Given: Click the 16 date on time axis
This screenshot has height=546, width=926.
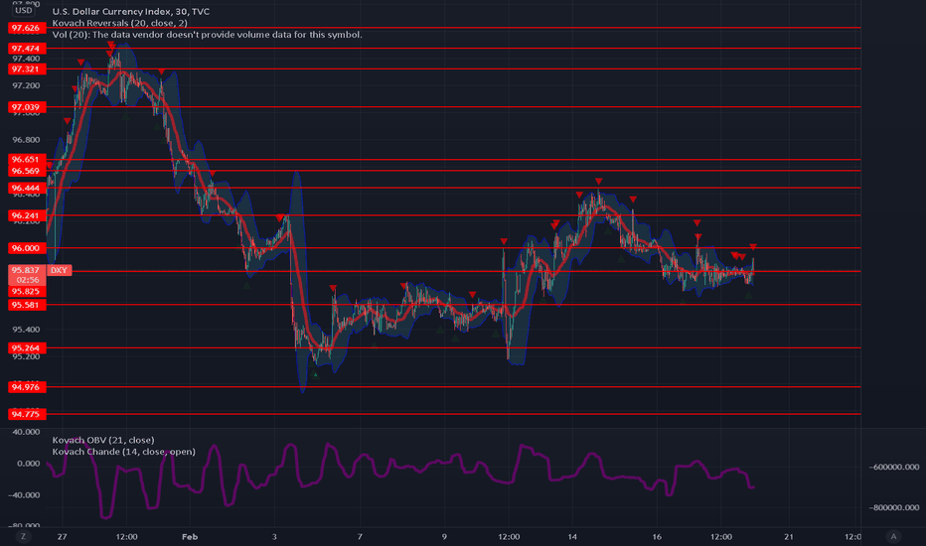Looking at the screenshot, I should [x=657, y=536].
